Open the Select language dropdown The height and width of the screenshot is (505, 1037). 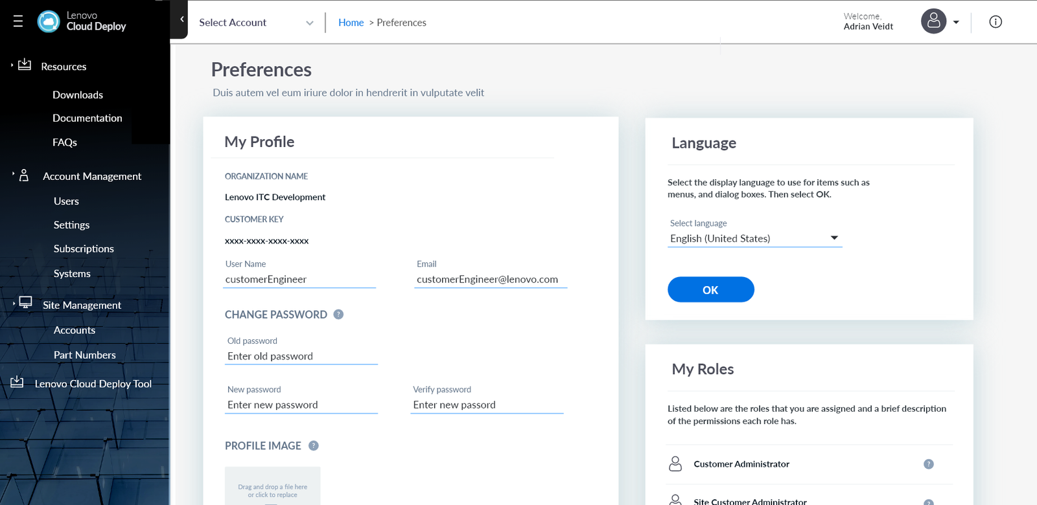coord(754,238)
